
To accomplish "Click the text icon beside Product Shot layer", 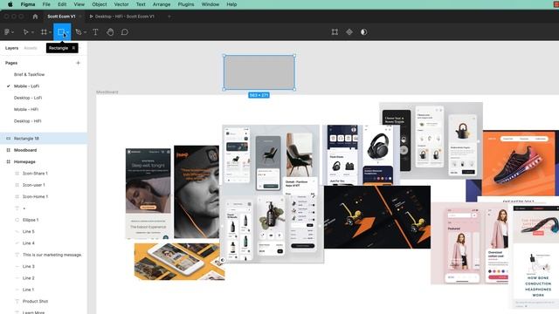I will point(17,301).
